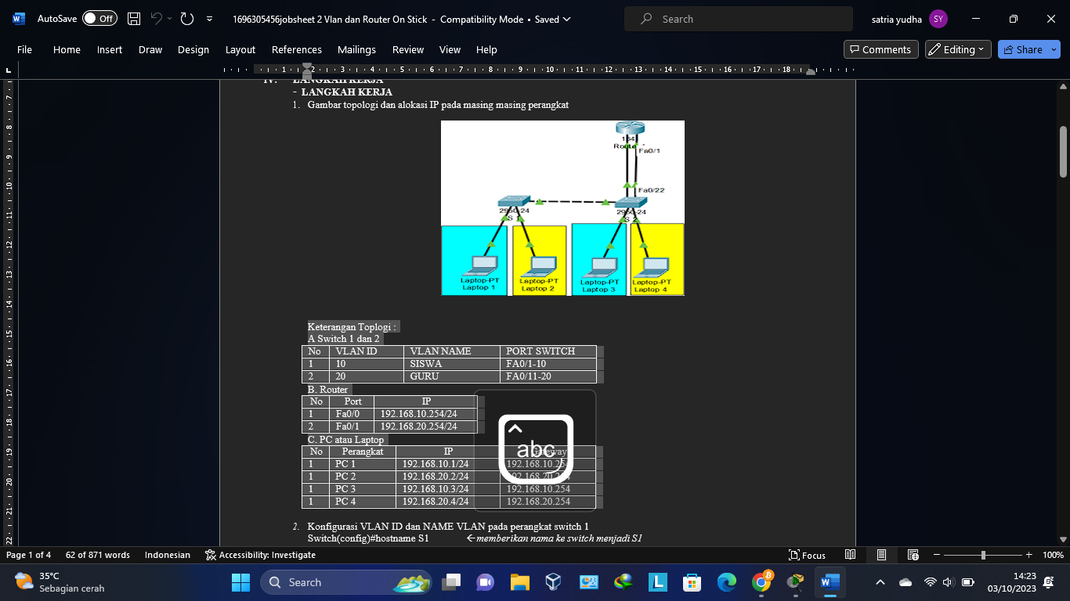Open Microsoft Edge from taskbar
This screenshot has width=1070, height=601.
[x=726, y=582]
